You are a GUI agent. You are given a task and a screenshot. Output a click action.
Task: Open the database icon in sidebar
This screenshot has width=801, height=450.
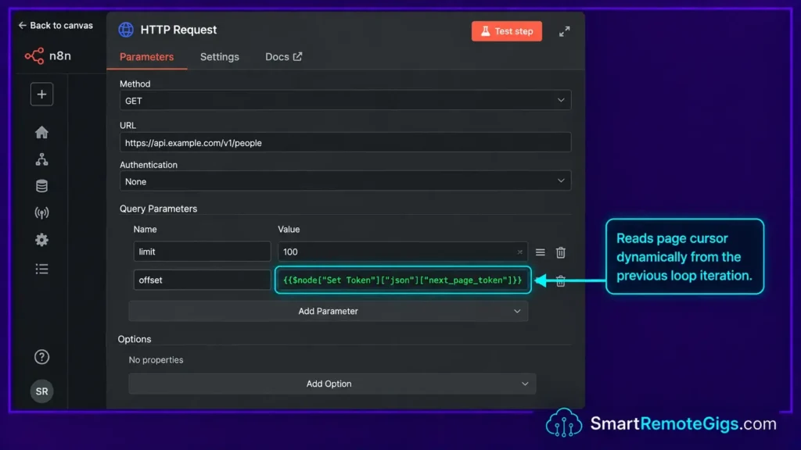[x=42, y=186]
